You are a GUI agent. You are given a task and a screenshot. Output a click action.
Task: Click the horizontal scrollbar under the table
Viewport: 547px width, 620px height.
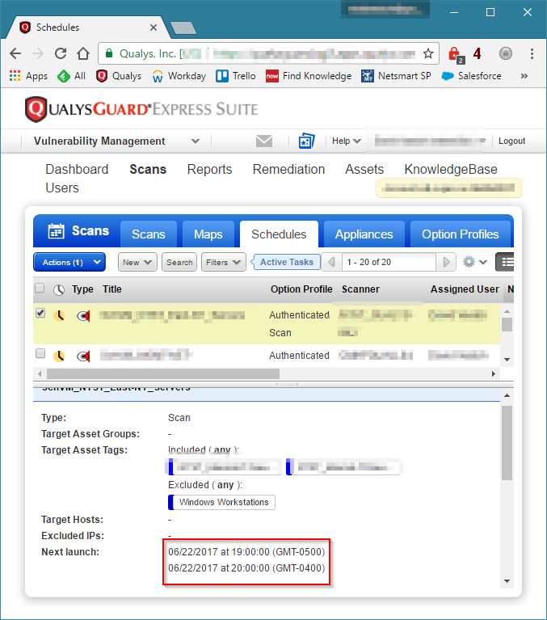click(162, 374)
